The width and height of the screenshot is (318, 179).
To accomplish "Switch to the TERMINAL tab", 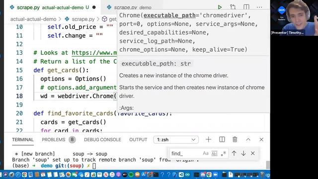I will pyautogui.click(x=23, y=140).
